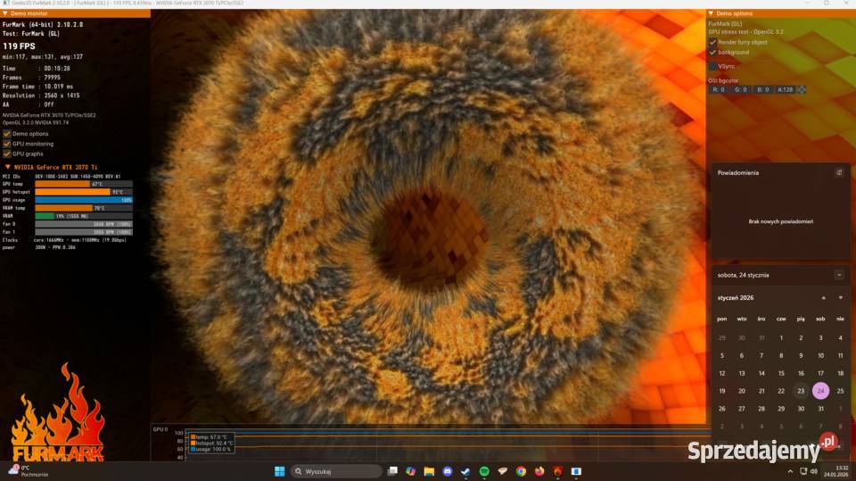856x481 pixels.
Task: Select day 1 czw in the calendar
Action: point(781,338)
